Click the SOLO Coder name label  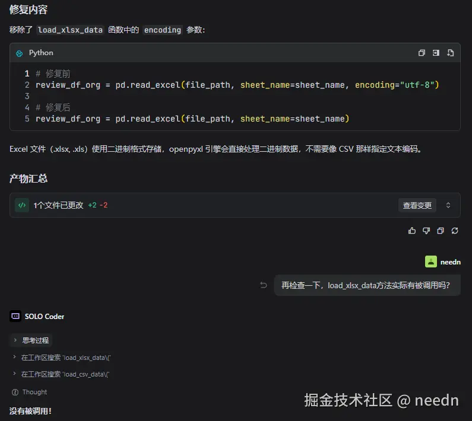click(x=45, y=317)
